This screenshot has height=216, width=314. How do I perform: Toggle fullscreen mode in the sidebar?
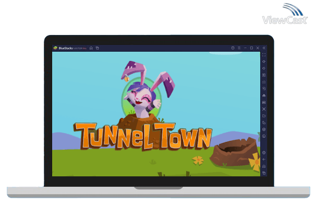[264, 55]
